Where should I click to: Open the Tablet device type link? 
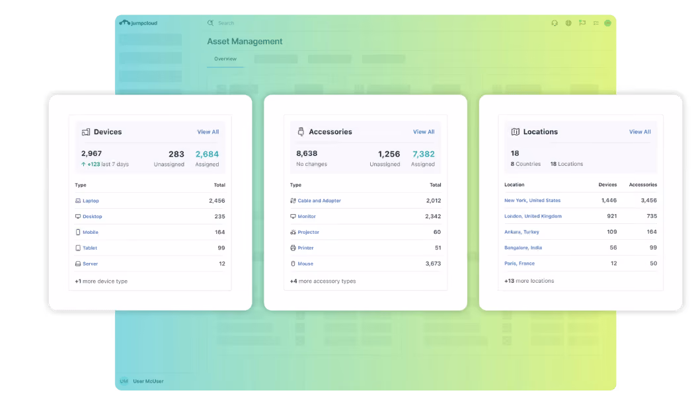[x=90, y=248]
